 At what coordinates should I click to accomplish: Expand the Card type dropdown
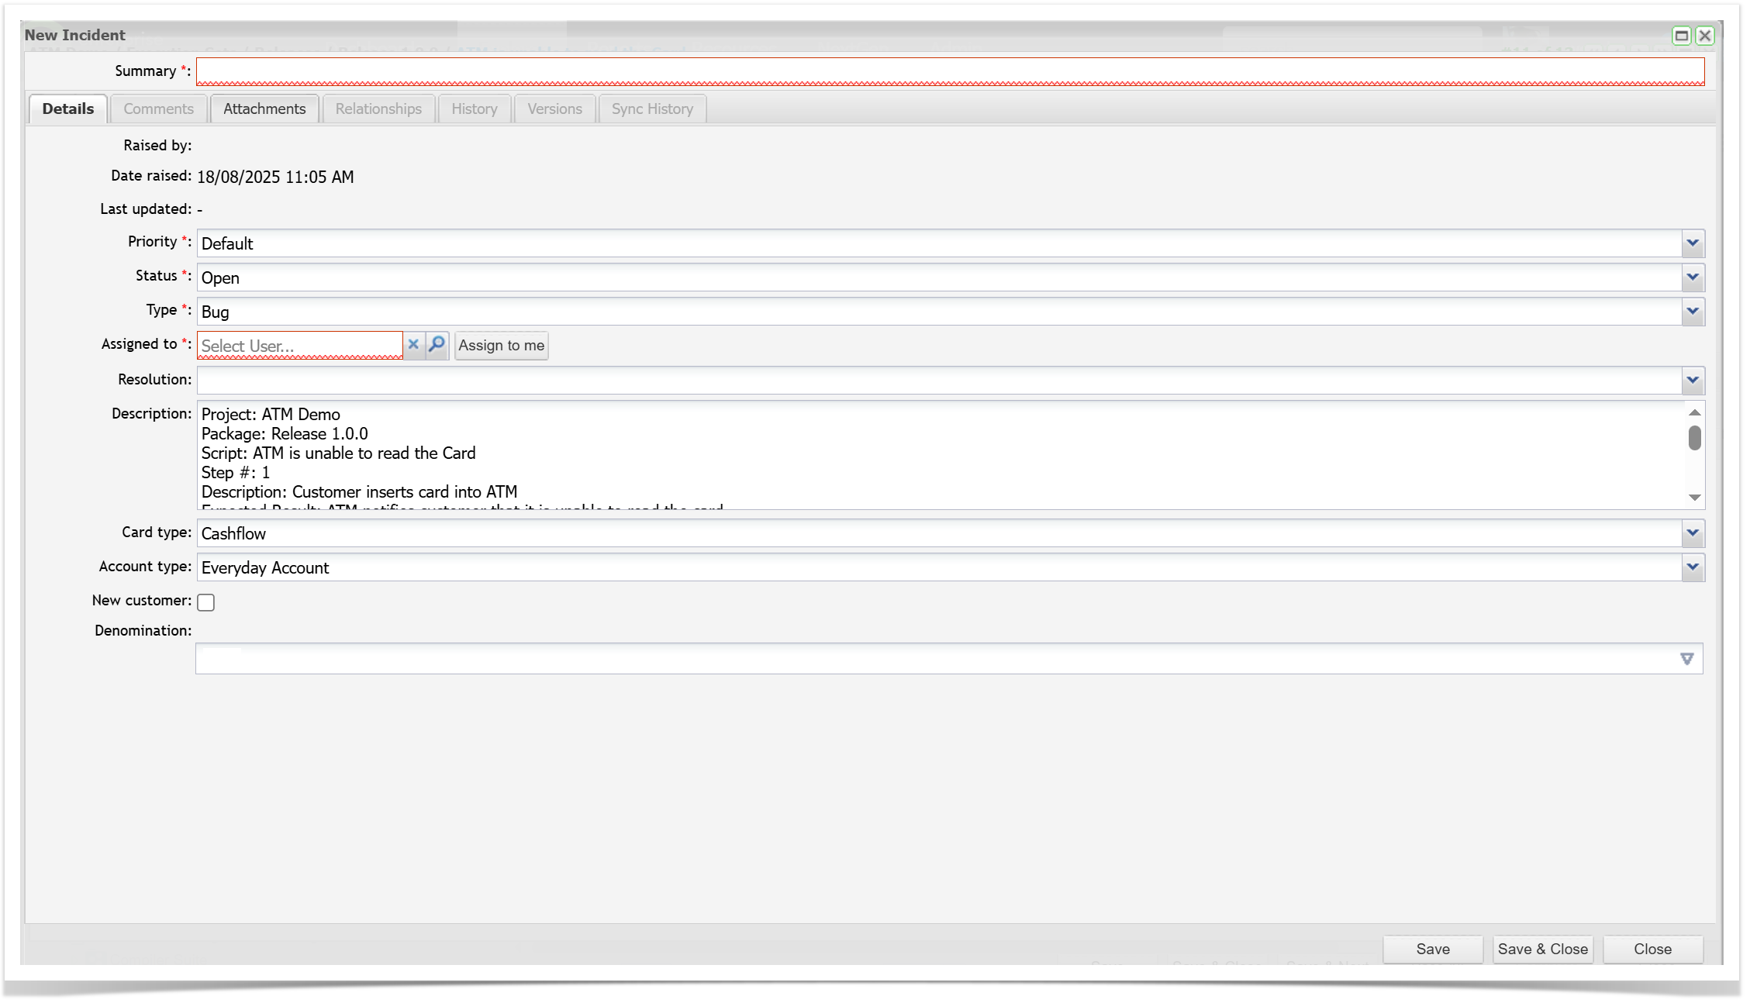click(1692, 533)
